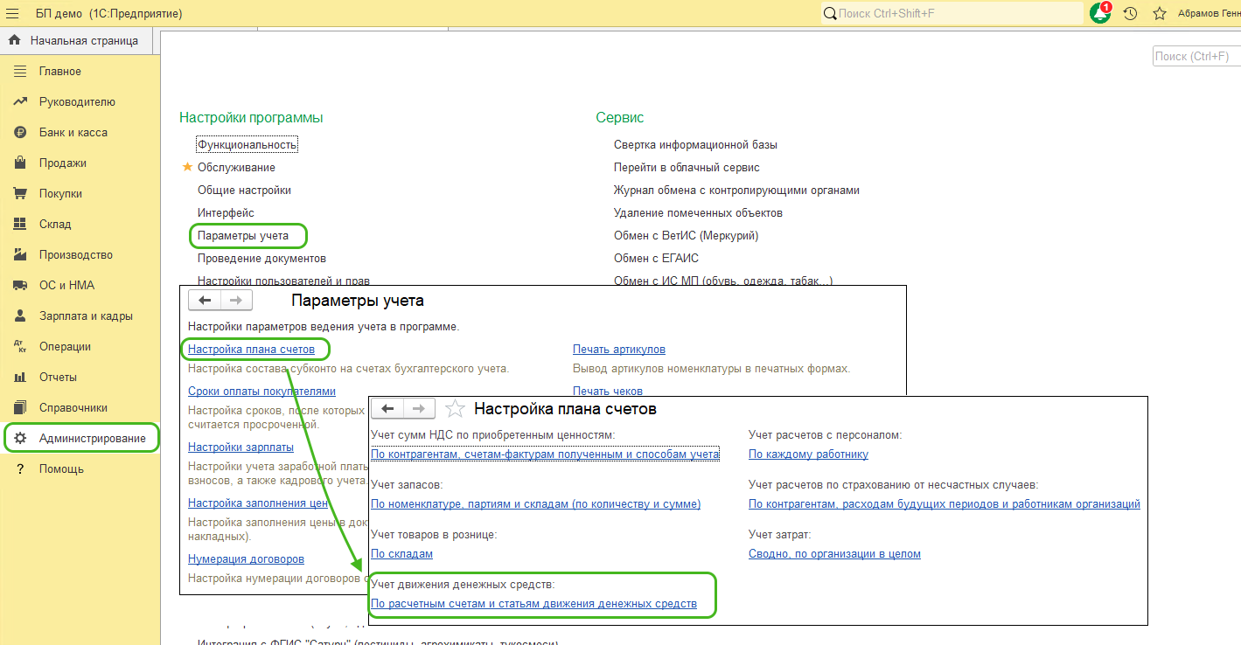
Task: Click the Функциональность settings item
Action: click(x=248, y=144)
